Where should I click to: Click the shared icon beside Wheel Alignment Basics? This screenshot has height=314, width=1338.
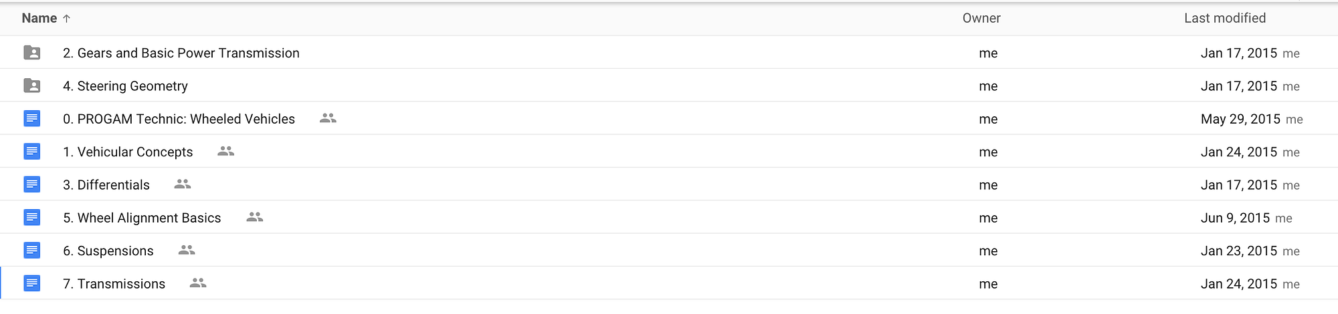tap(254, 217)
